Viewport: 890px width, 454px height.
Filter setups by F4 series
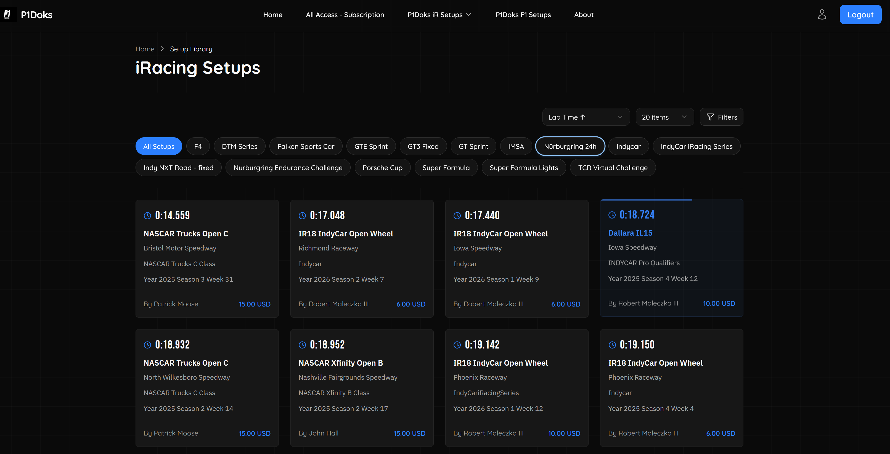pos(198,146)
